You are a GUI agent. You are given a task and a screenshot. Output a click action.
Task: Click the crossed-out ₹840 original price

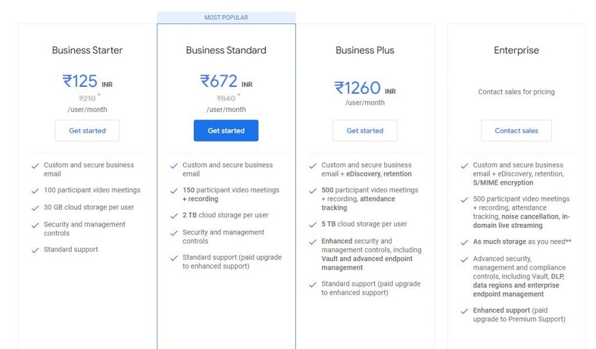tap(226, 98)
